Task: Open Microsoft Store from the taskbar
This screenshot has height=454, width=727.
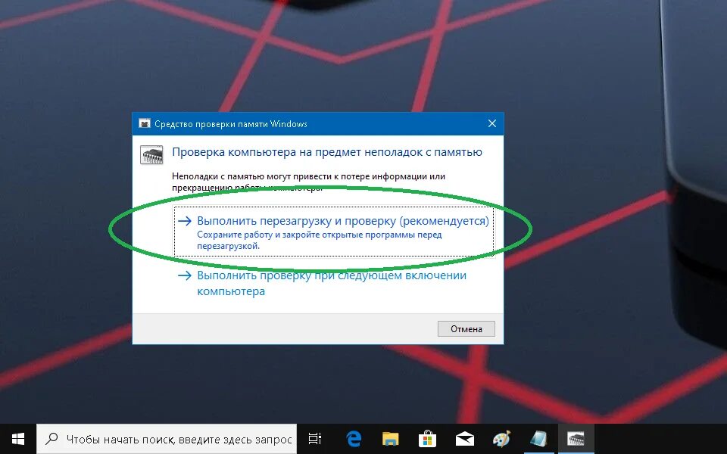Action: [x=427, y=439]
